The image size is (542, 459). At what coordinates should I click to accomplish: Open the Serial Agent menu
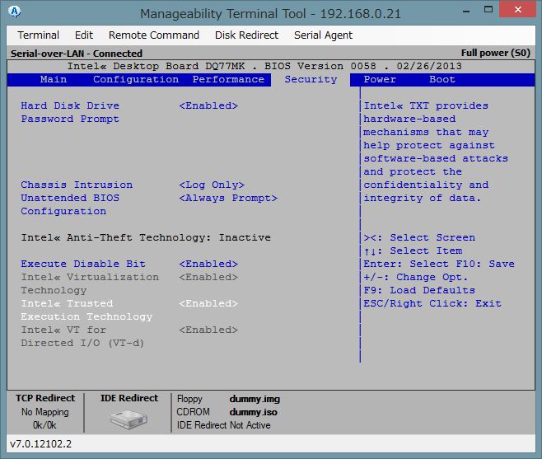pos(323,35)
